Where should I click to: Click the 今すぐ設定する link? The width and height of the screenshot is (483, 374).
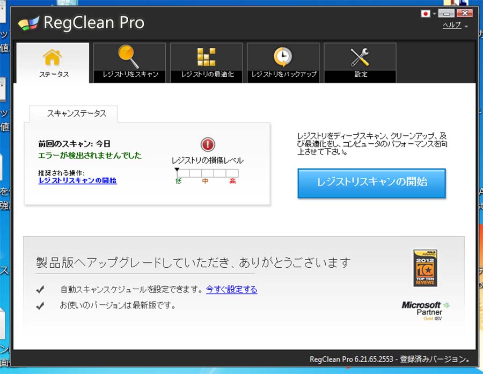231,290
